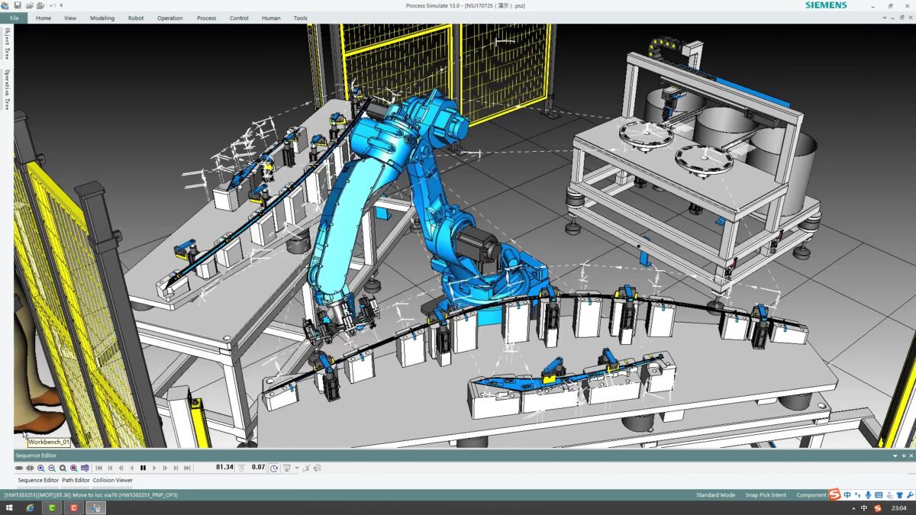This screenshot has height=515, width=916.
Task: Click the time interval settings icon
Action: tap(241, 468)
